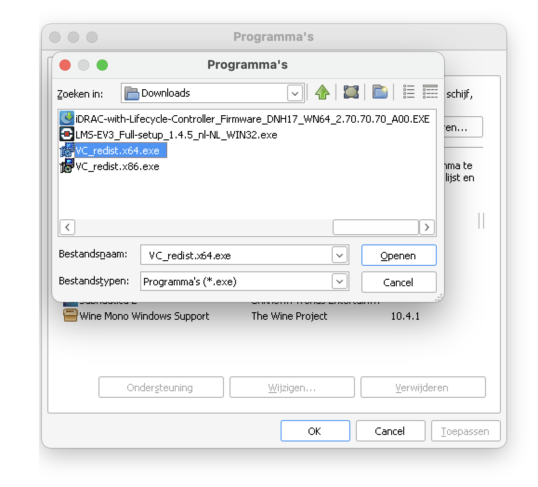This screenshot has height=487, width=538.
Task: Click the Openen button
Action: [x=399, y=255]
